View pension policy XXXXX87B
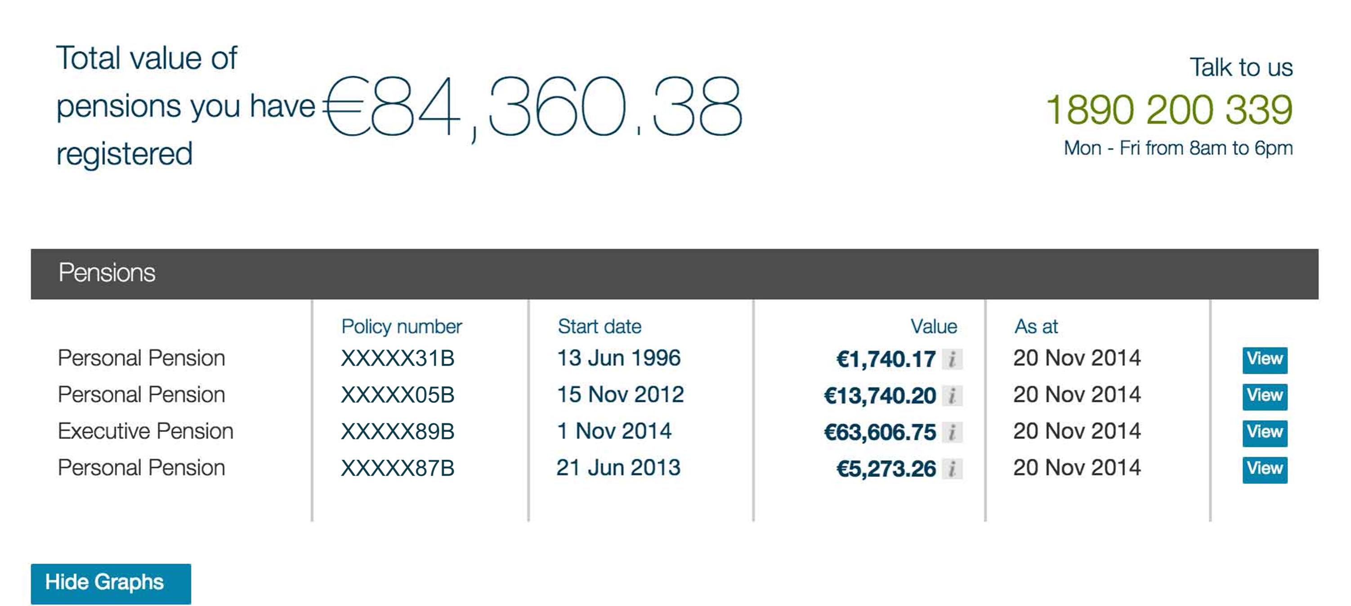1351x606 pixels. 1265,469
